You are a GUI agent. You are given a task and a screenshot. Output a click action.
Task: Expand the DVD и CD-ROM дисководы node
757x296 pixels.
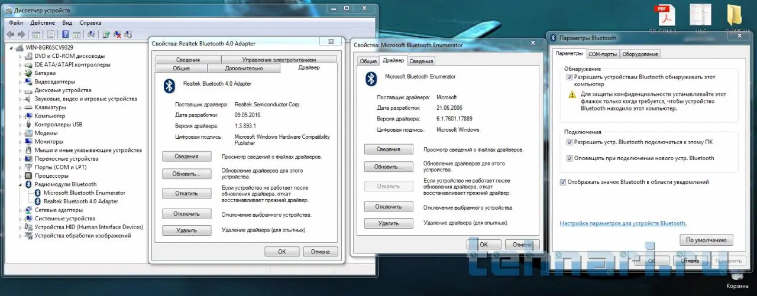[21, 56]
